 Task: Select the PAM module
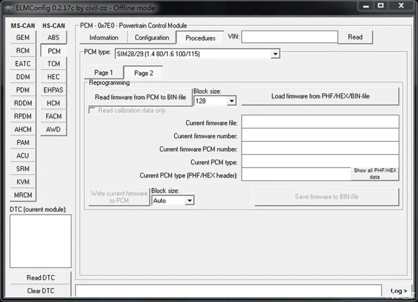coord(23,142)
